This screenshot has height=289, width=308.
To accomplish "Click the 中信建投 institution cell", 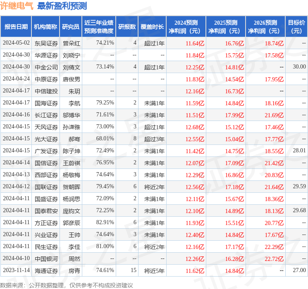I will [x=46, y=91].
